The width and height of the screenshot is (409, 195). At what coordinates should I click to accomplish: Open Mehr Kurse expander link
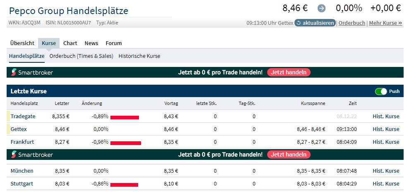[385, 23]
